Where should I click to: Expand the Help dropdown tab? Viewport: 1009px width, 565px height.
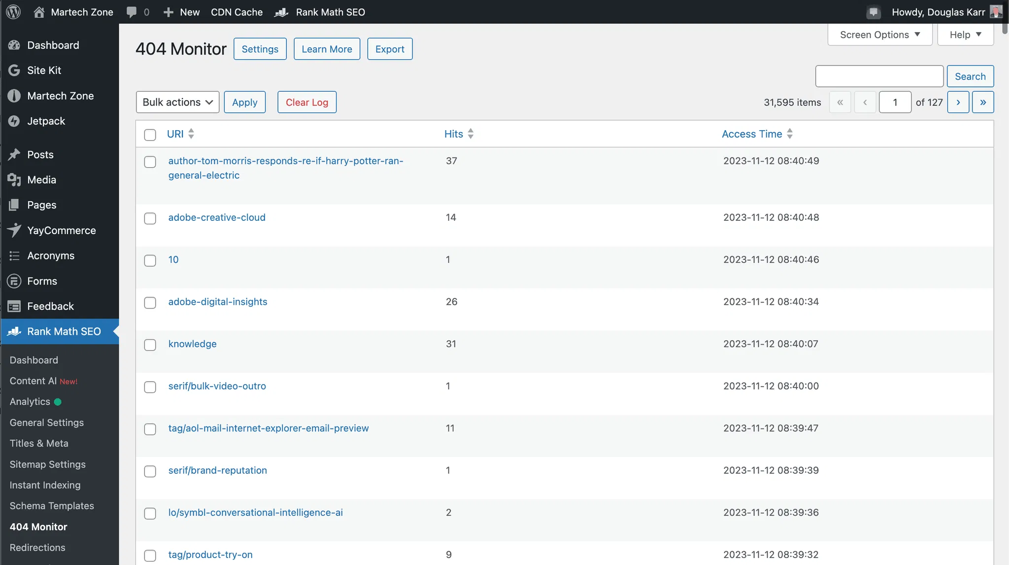(965, 35)
